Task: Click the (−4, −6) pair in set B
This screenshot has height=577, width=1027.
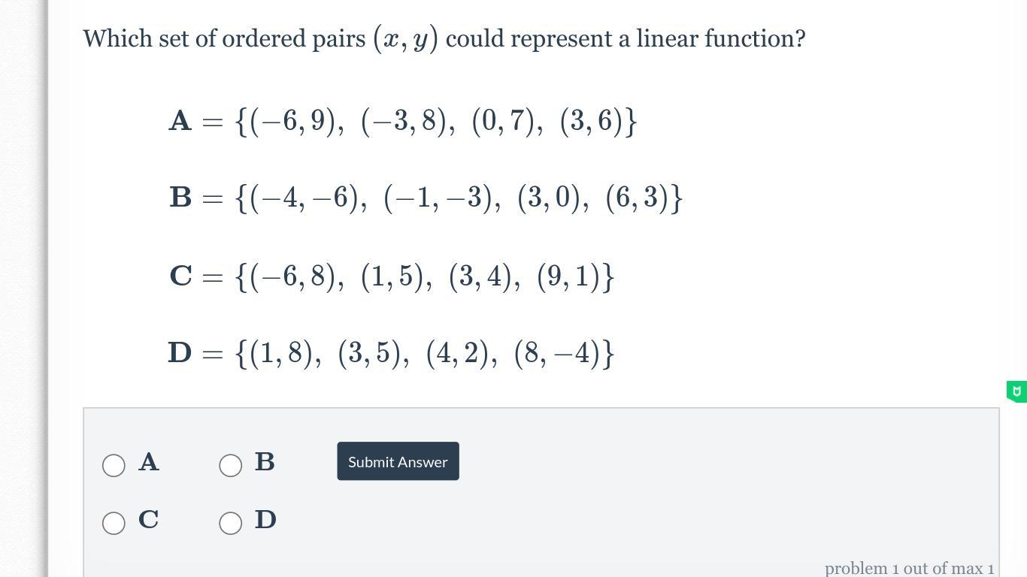Action: tap(308, 198)
